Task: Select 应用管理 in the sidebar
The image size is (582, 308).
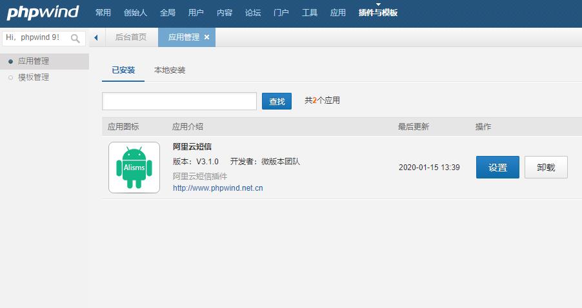Action: tap(44, 61)
